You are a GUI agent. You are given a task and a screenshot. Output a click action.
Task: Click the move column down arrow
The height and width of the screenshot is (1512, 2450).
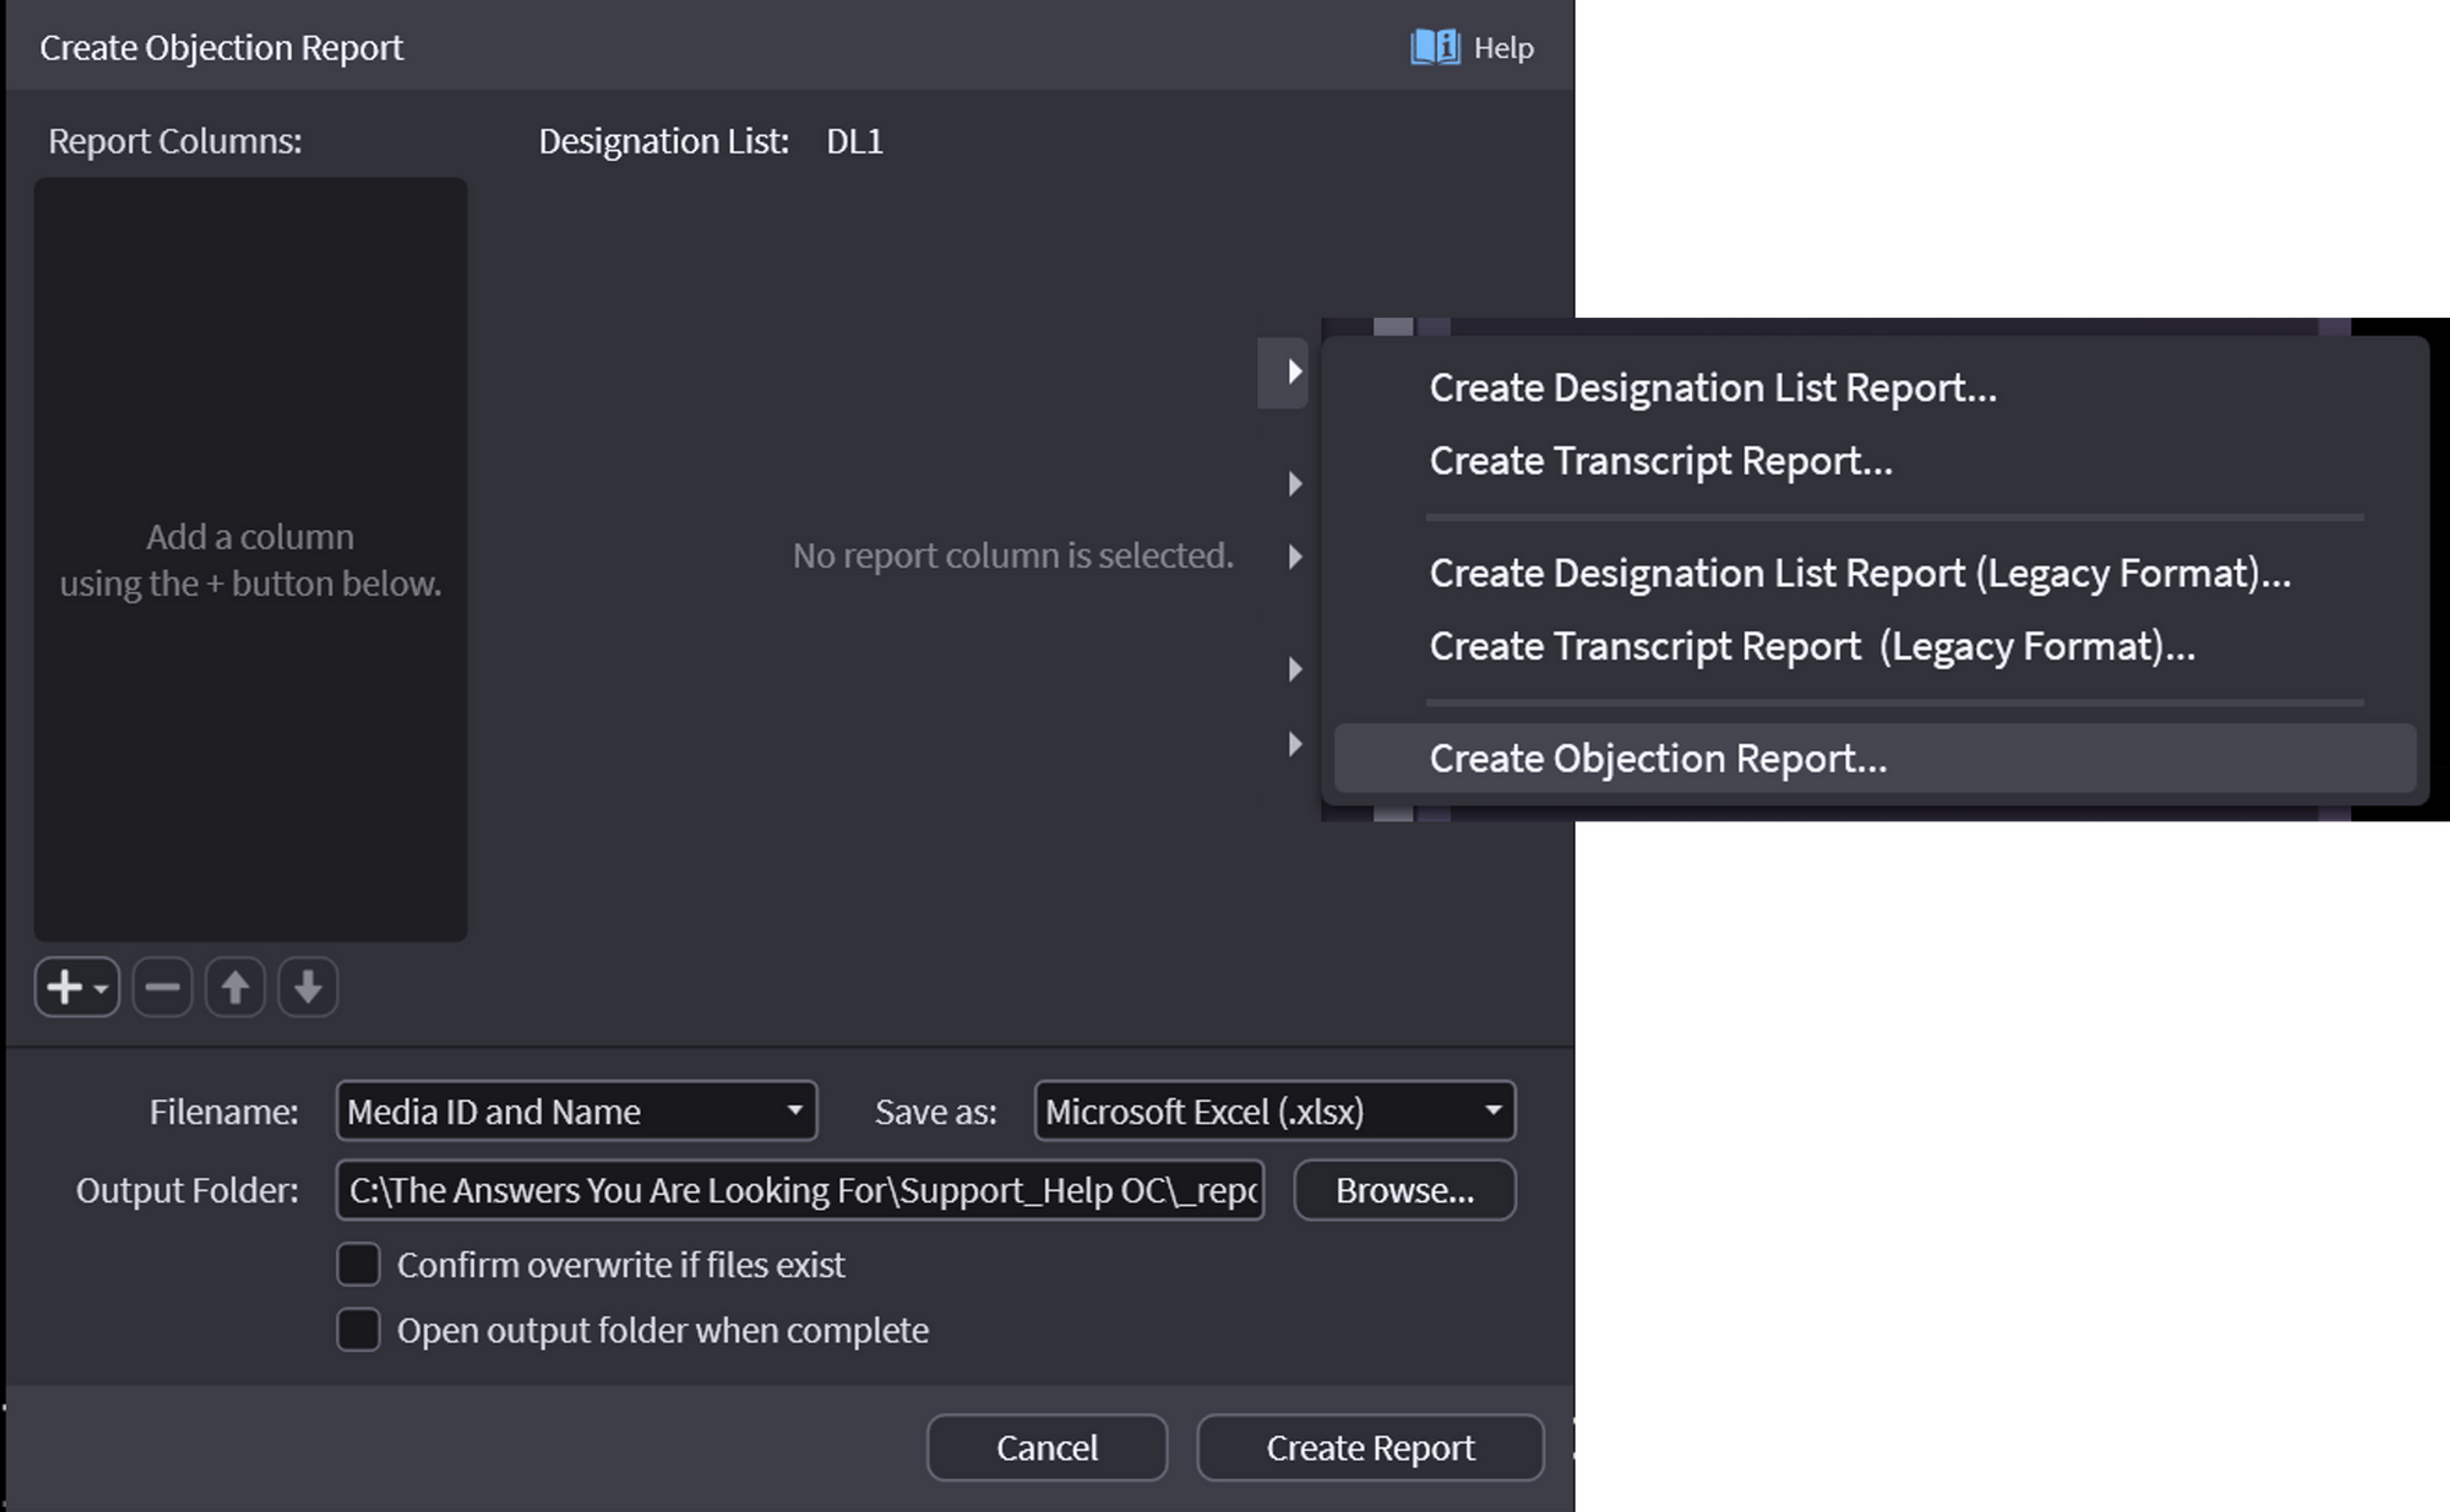click(308, 987)
